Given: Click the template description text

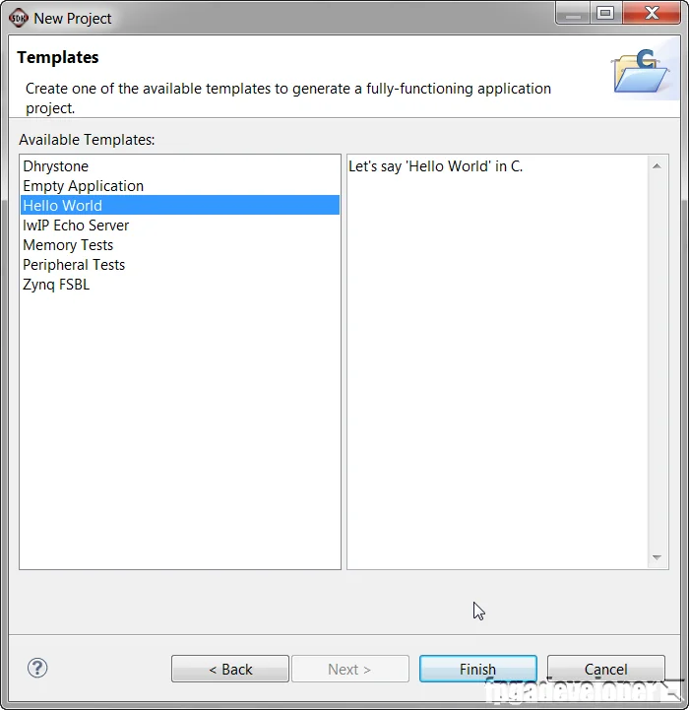Looking at the screenshot, I should [435, 166].
